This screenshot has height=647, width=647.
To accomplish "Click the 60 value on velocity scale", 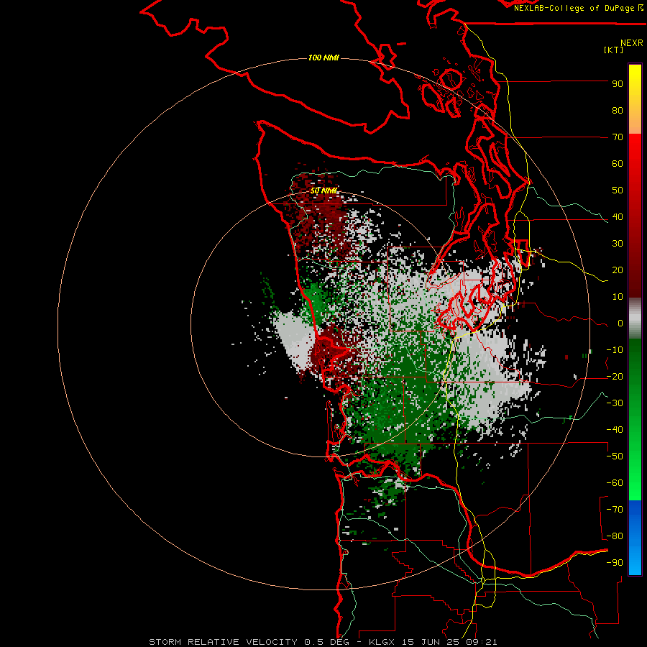I will tap(618, 164).
